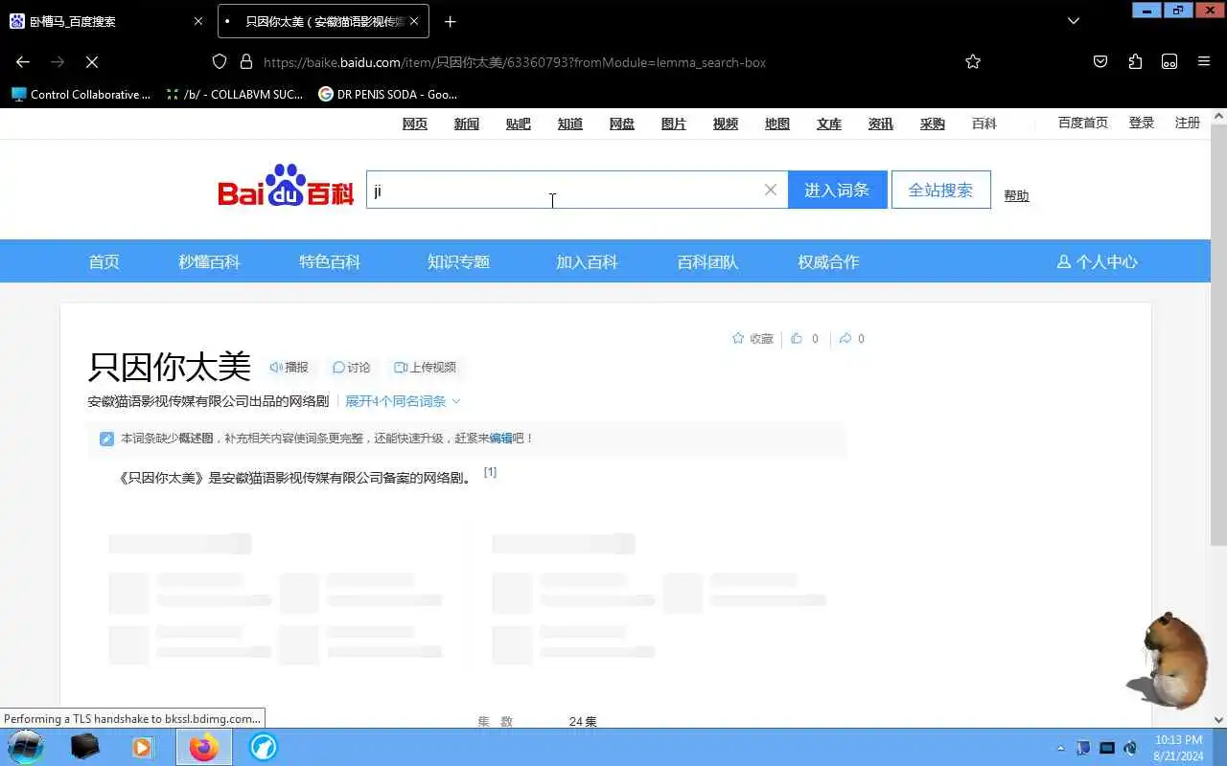The image size is (1227, 766).
Task: Open 特色百科 nav item
Action: [330, 261]
